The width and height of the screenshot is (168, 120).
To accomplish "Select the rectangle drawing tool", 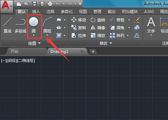I will point(59,20).
